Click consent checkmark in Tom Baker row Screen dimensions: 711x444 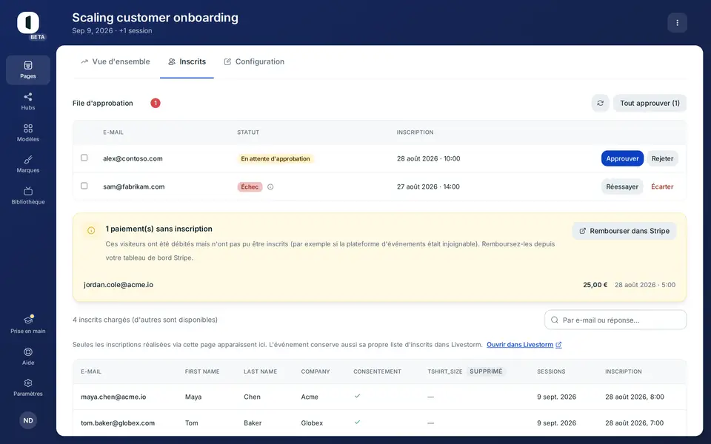[x=357, y=423]
